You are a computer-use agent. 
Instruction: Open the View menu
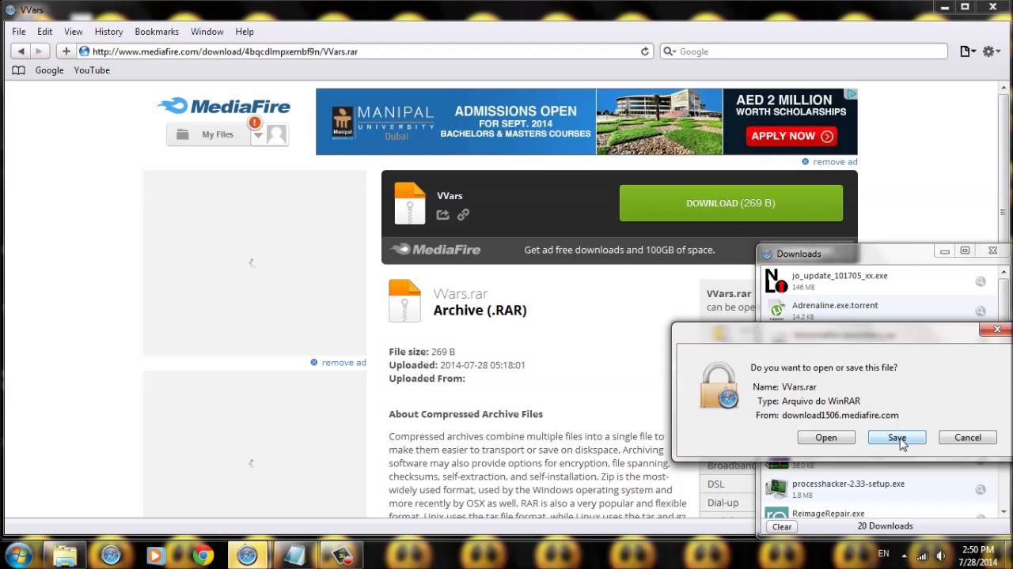pyautogui.click(x=74, y=32)
